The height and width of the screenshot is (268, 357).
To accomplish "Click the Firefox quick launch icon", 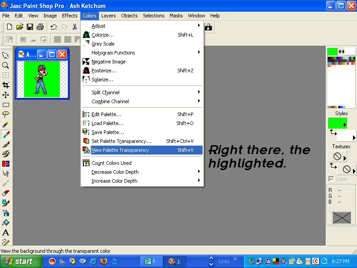I will coord(104,261).
